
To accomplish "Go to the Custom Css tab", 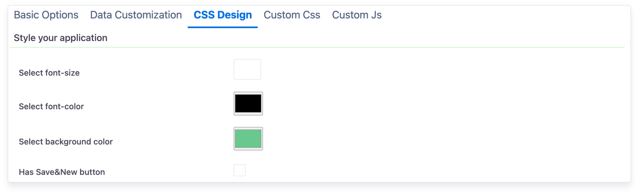I will point(292,15).
